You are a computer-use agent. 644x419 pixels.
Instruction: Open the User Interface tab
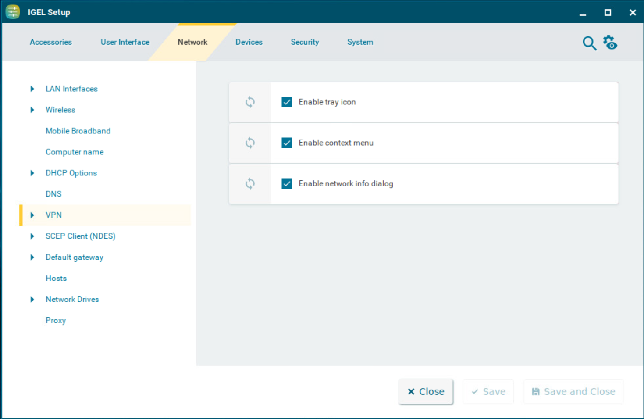125,42
